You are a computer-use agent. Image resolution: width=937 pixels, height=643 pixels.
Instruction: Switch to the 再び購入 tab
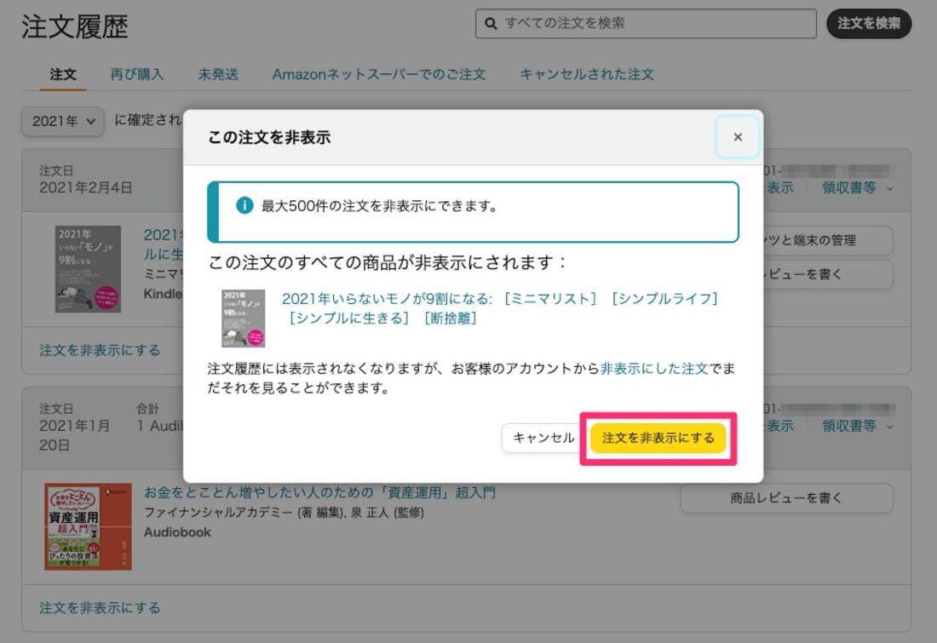click(137, 74)
